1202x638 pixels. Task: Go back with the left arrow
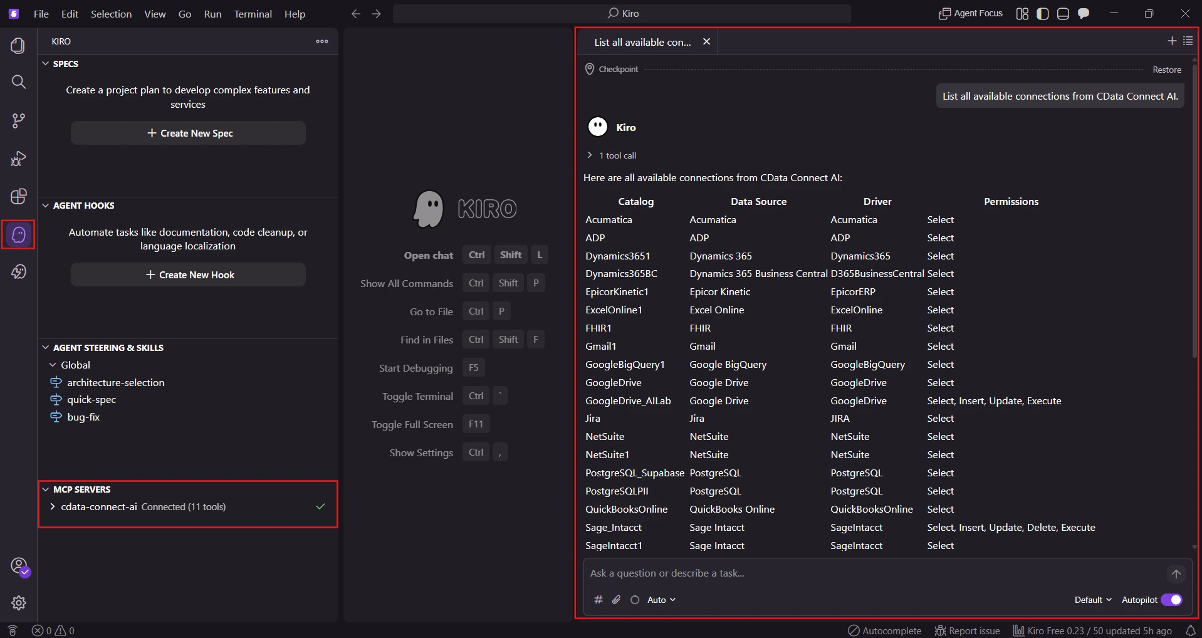pos(355,14)
